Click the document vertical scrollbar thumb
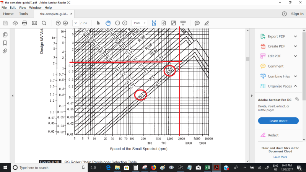Viewport: 306px width, 172px height. [x=247, y=59]
